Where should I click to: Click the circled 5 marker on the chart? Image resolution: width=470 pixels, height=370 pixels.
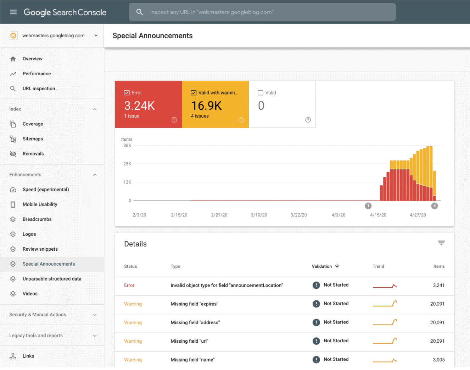(x=435, y=206)
